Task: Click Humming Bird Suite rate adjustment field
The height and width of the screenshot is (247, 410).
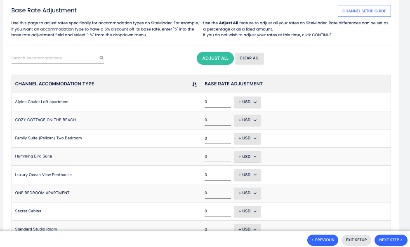Action: (x=217, y=157)
